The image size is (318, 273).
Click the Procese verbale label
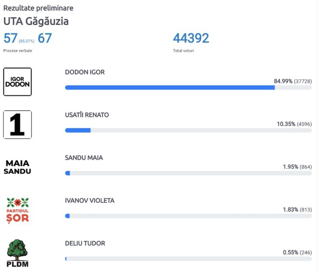18,51
